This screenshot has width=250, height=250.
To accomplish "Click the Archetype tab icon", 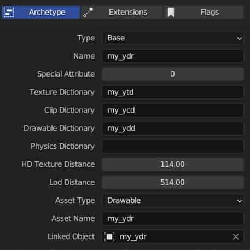I will click(9, 13).
